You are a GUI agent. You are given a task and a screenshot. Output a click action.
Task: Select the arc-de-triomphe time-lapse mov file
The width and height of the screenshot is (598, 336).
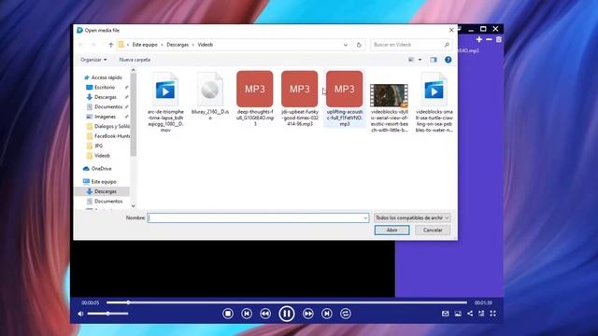click(165, 102)
